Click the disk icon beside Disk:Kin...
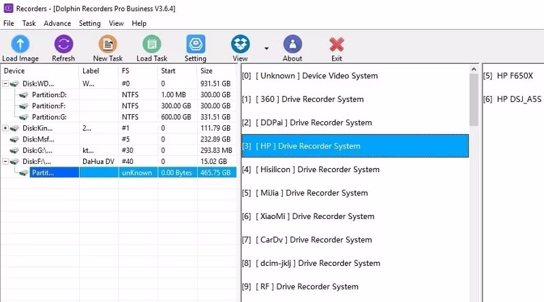Viewport: 544px width, 302px height. [x=14, y=128]
